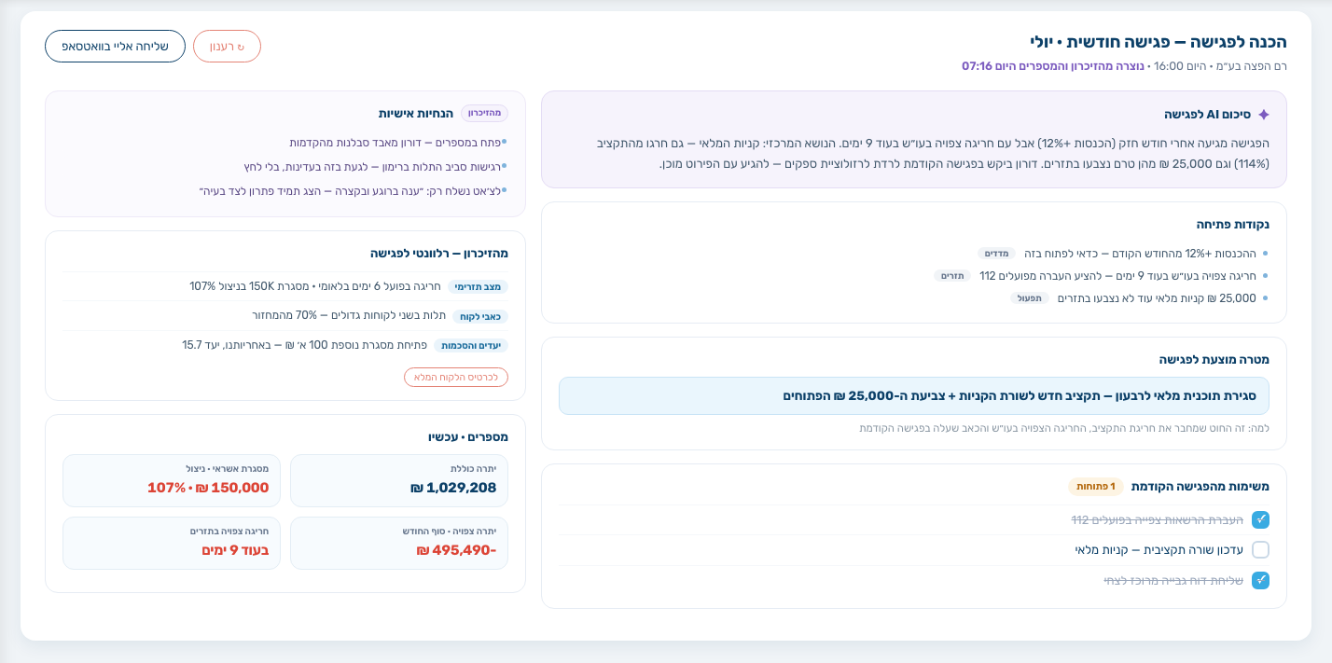Screen dimensions: 1332x663
Task: Click the page title הכנה לפגישה — פגישה חודשית • יולי
Action: 1159,42
